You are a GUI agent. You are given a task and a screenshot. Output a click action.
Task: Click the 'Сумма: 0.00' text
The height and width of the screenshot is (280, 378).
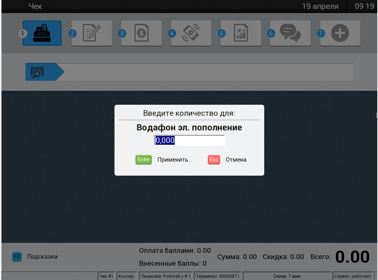tap(237, 257)
